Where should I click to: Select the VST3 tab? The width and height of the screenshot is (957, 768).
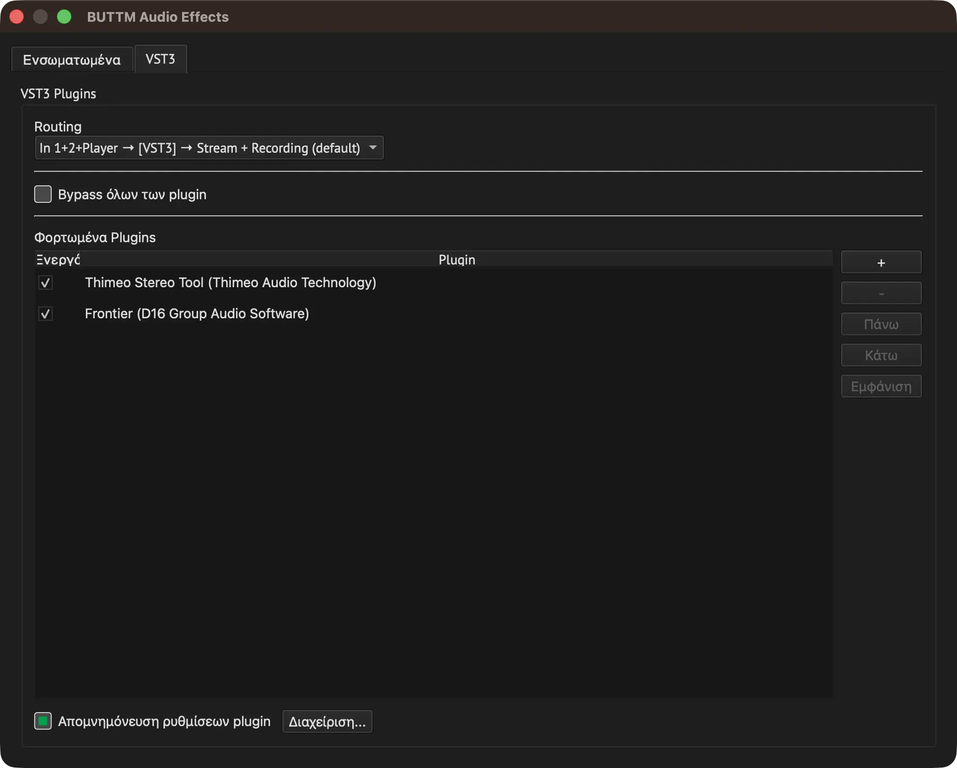tap(160, 58)
